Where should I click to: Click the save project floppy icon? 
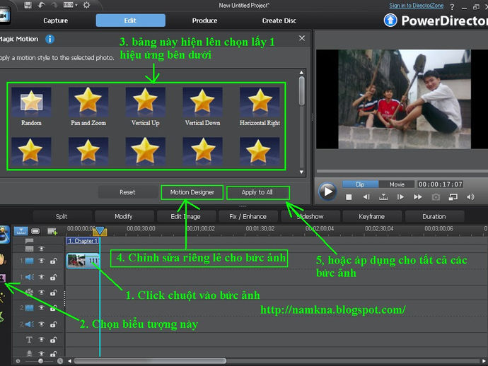point(28,5)
